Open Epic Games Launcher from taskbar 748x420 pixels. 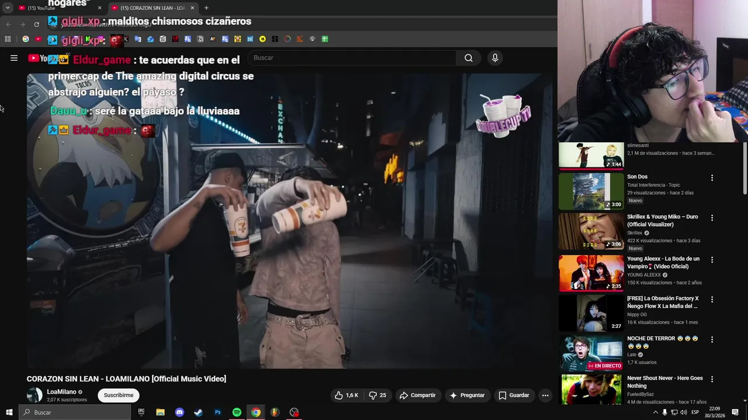141,412
